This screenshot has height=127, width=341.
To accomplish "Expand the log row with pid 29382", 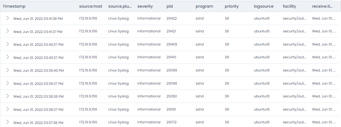I will [8, 96].
